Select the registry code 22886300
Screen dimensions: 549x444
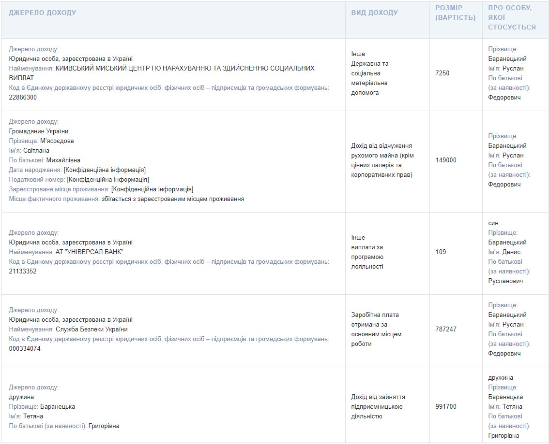[x=23, y=98]
